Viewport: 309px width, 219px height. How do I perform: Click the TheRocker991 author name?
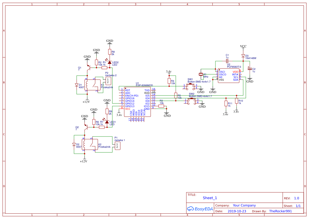tap(281, 211)
